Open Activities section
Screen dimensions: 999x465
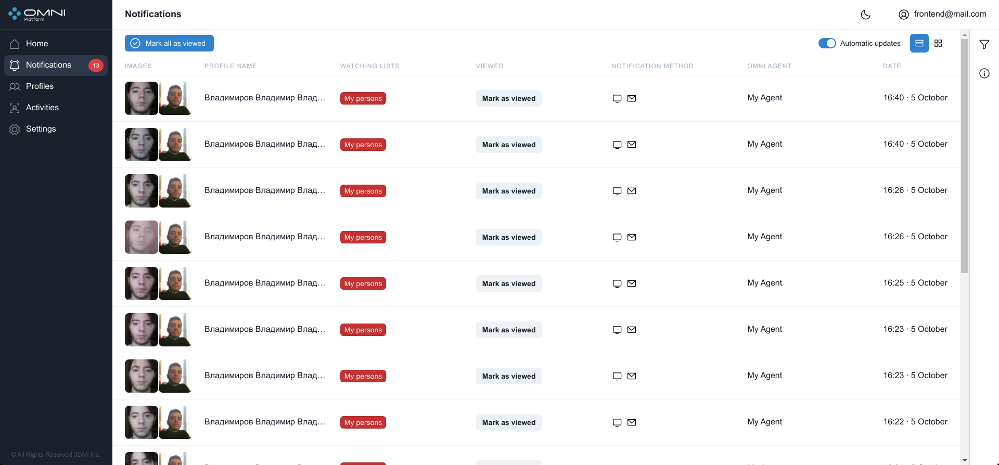click(56, 108)
